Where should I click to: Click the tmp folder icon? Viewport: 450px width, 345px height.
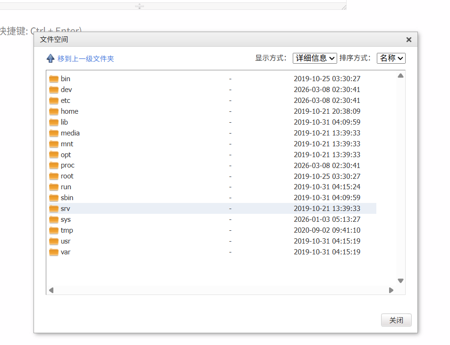[x=53, y=230]
